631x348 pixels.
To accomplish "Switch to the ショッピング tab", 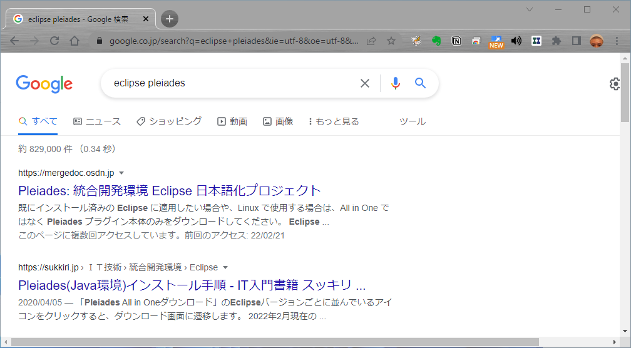I will 169,121.
